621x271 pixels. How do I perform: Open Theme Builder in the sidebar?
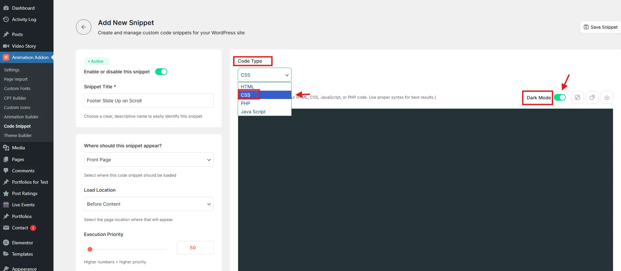tap(18, 136)
